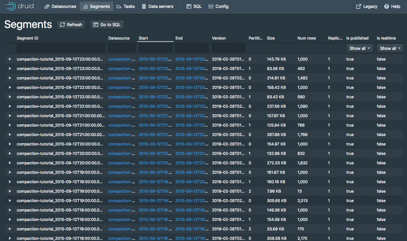Click the first row's datasource link
This screenshot has width=407, height=241.
click(121, 59)
